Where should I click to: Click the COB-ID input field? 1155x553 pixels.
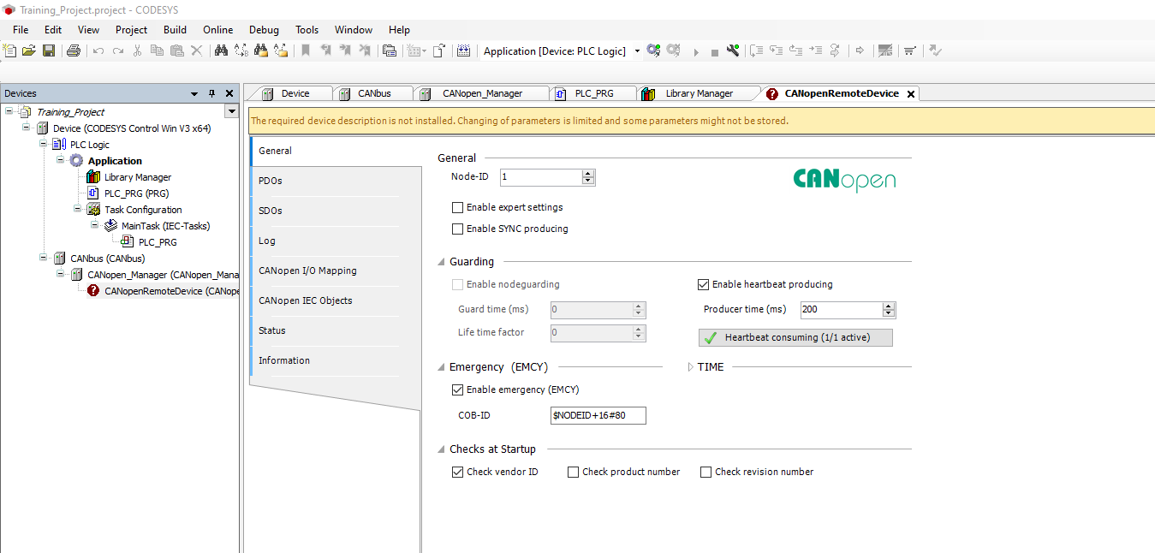click(x=598, y=416)
